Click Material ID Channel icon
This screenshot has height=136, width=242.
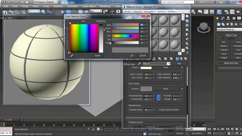pyautogui.click(x=165, y=59)
